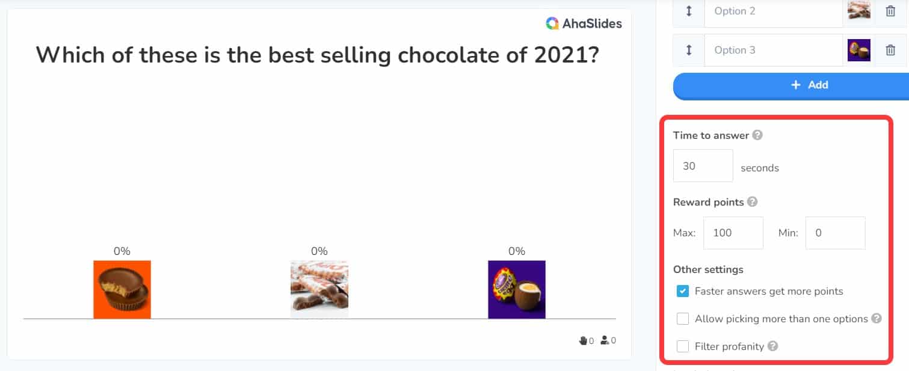Uncheck Faster answers get more points

683,292
